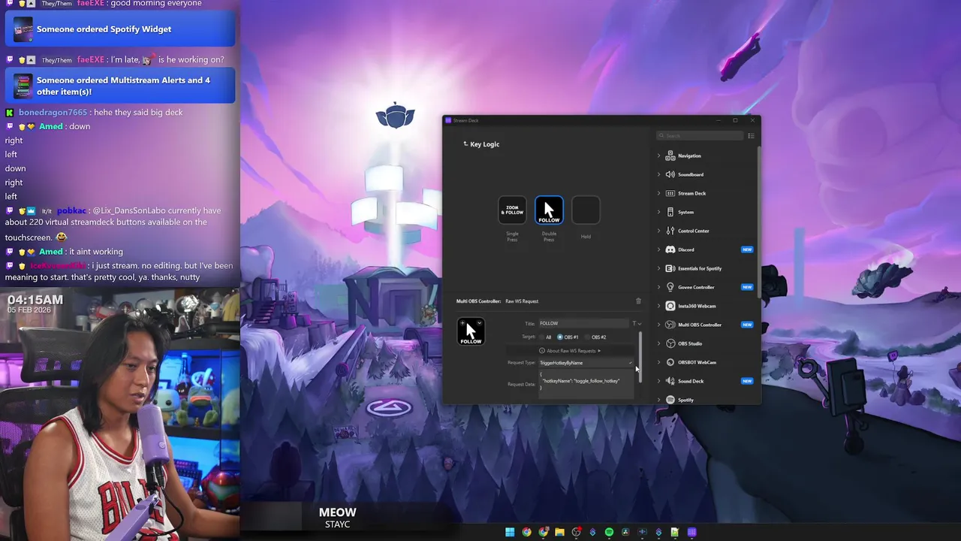
Task: Click the Stream Deck category icon
Action: tap(670, 193)
